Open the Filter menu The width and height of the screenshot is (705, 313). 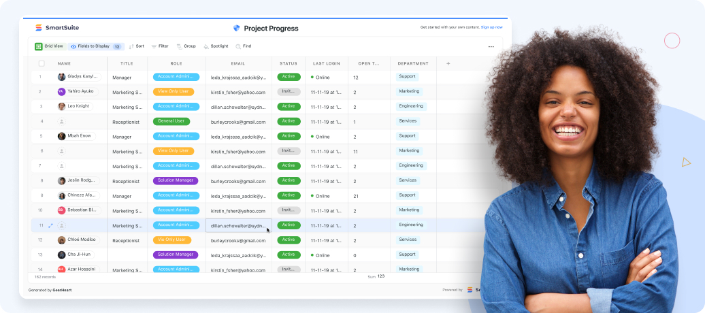click(x=160, y=46)
